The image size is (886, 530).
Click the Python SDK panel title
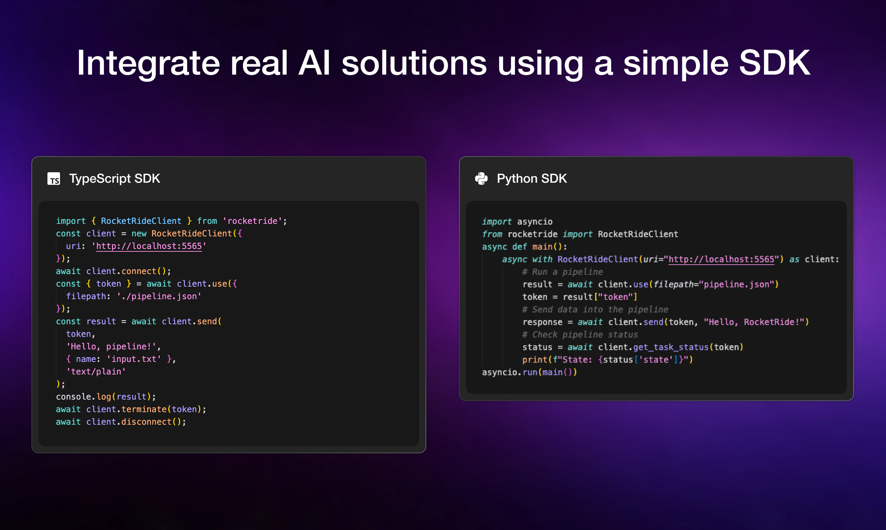532,179
